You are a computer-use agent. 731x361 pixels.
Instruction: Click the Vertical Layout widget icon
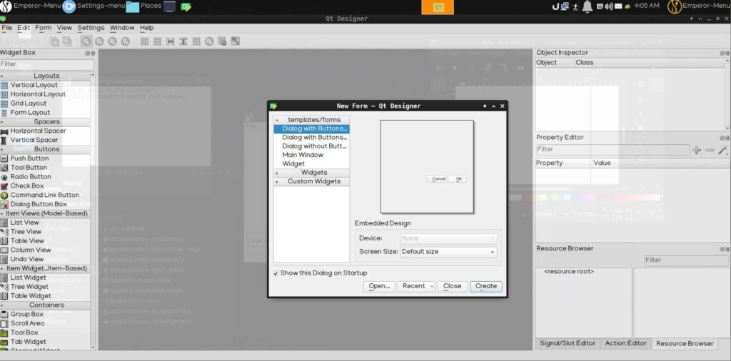(x=4, y=85)
